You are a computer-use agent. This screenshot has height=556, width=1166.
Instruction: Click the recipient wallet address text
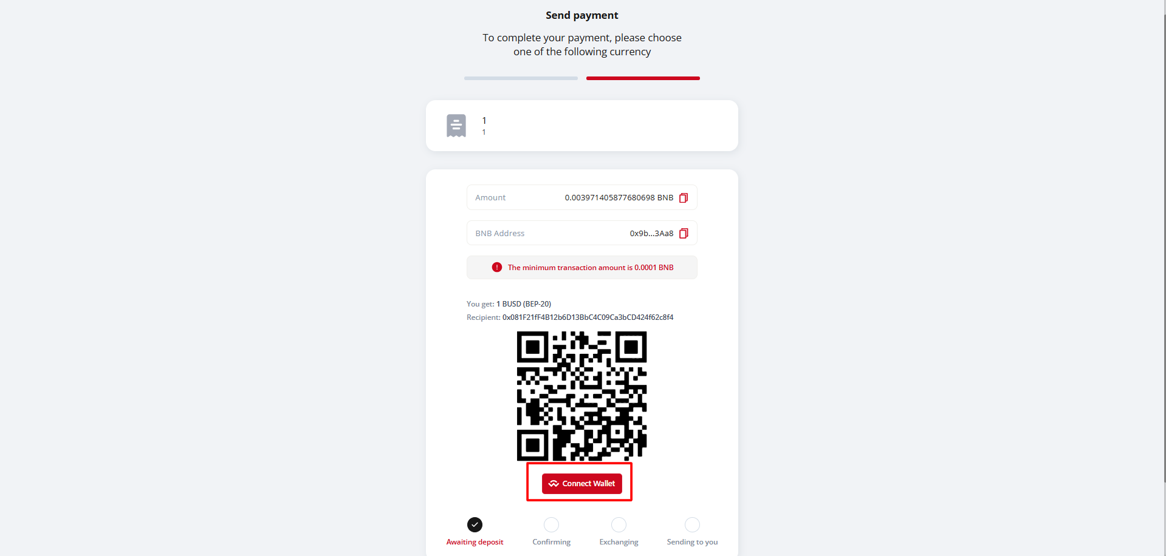[588, 317]
